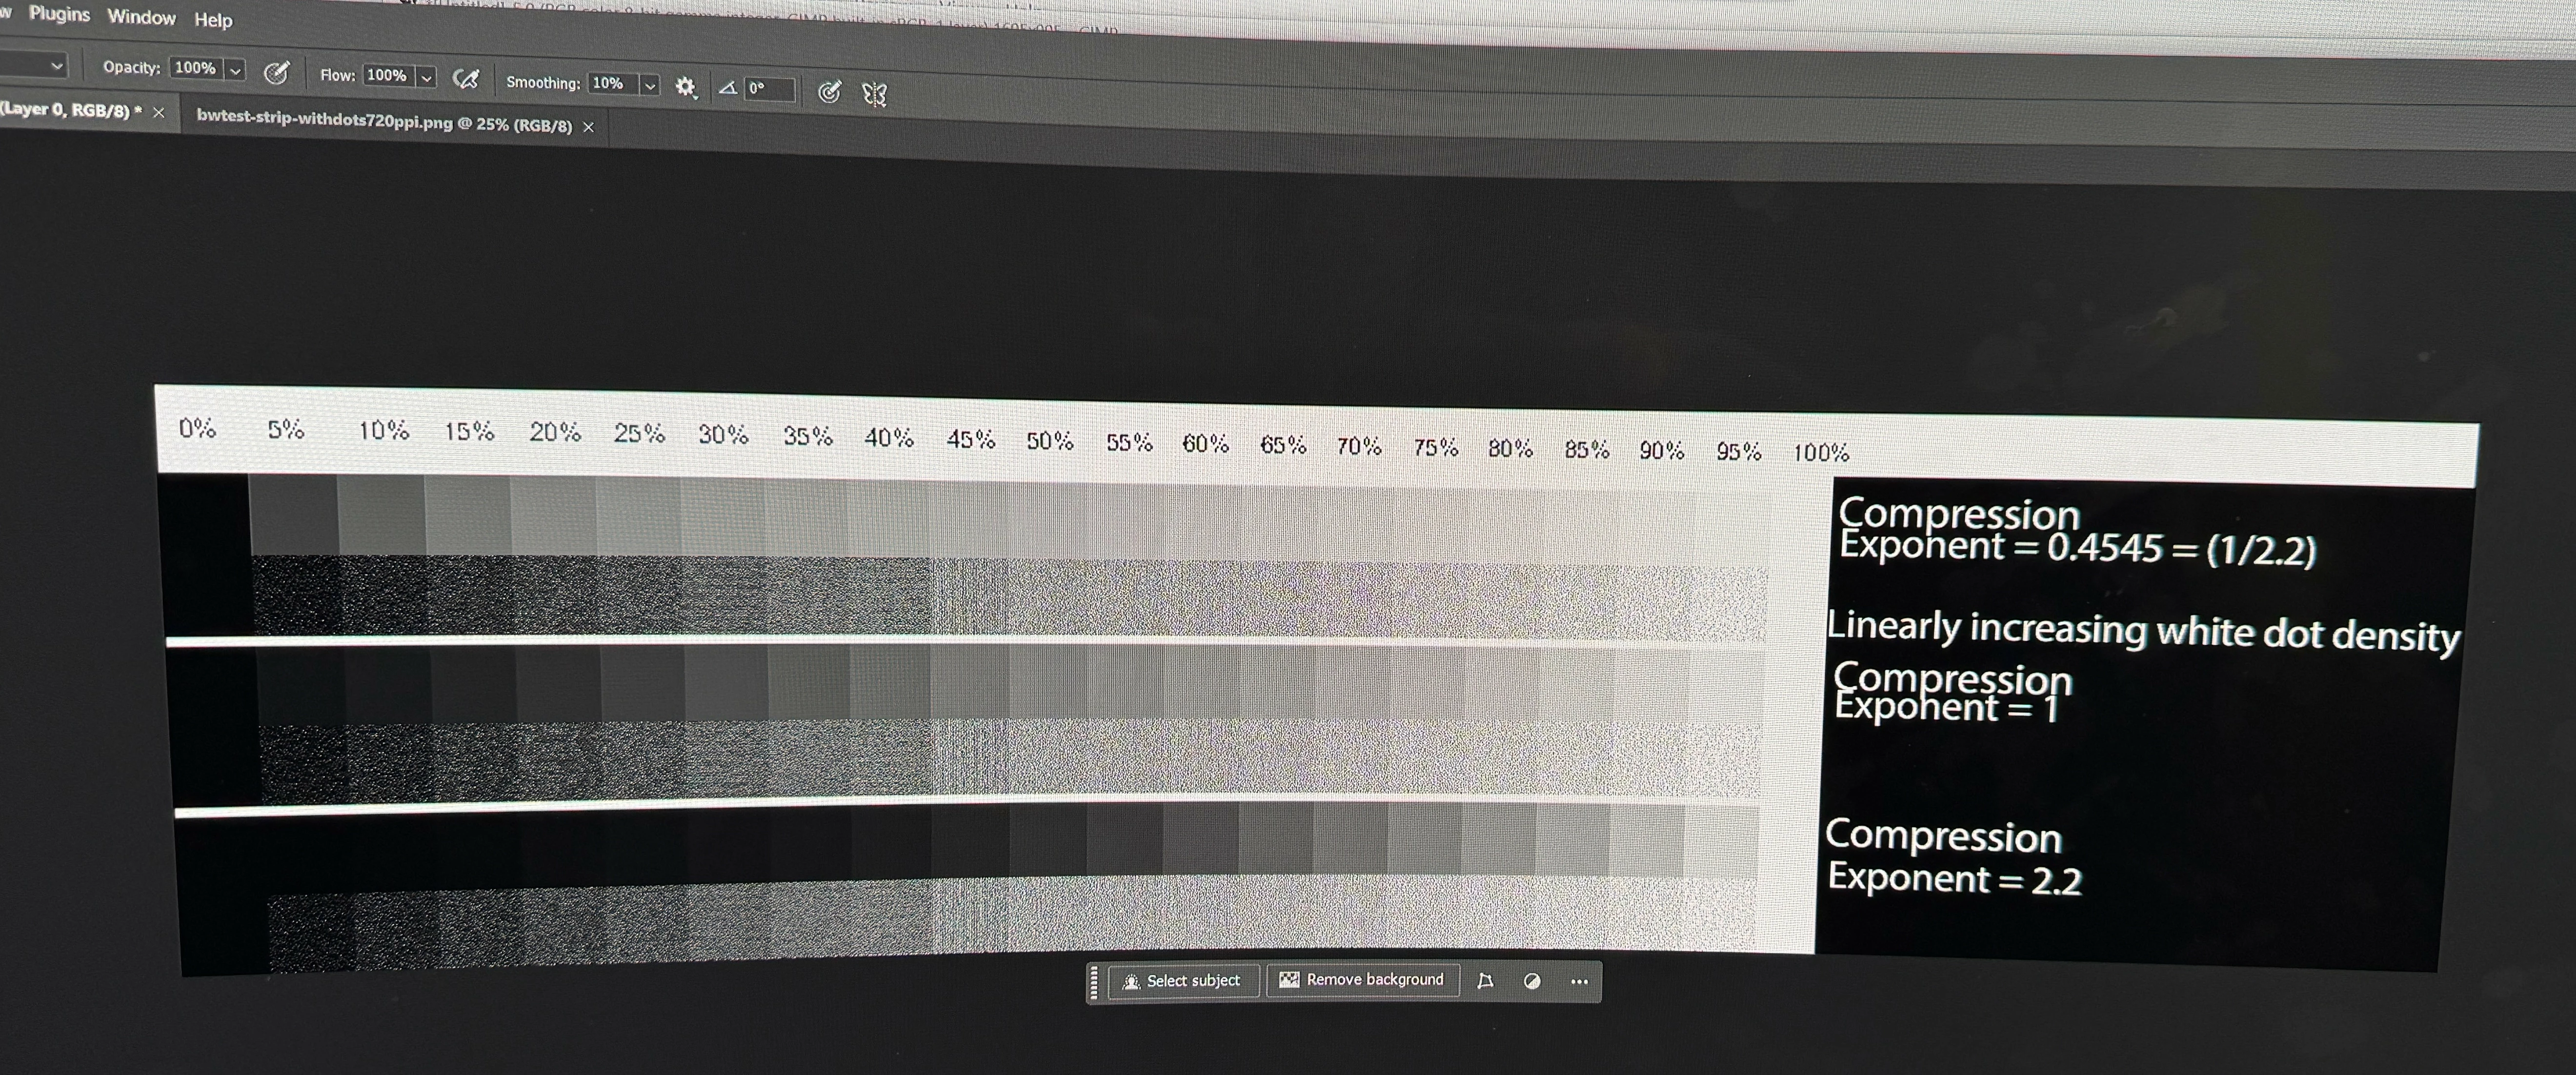Open symmetry paint butterfly options
Screen dimensions: 2576x1075
click(x=875, y=94)
